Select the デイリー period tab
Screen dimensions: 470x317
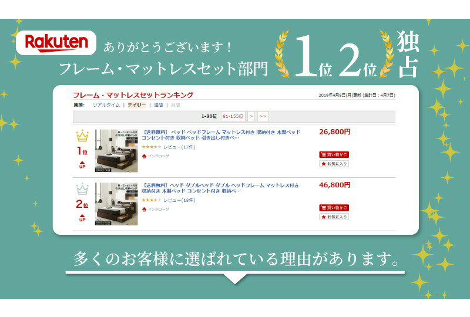[x=136, y=105]
